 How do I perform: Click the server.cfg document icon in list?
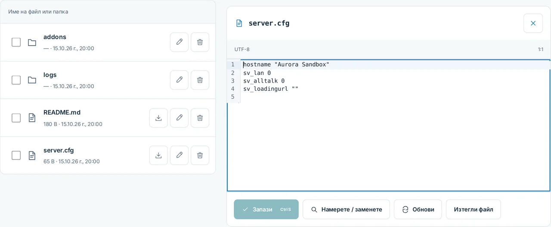[x=32, y=155]
